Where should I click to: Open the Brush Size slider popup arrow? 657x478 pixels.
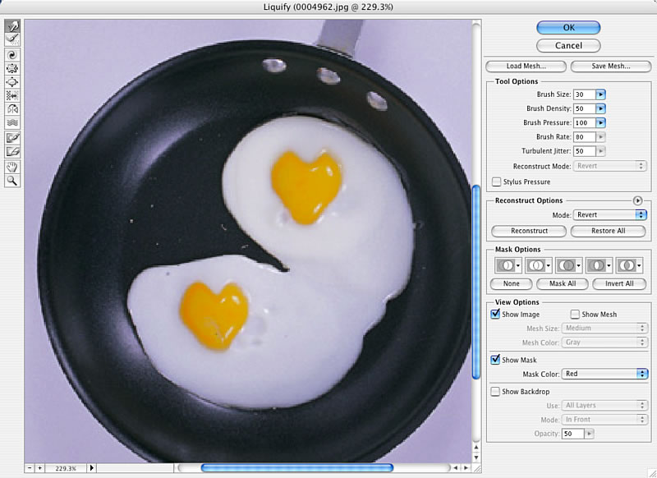[601, 94]
